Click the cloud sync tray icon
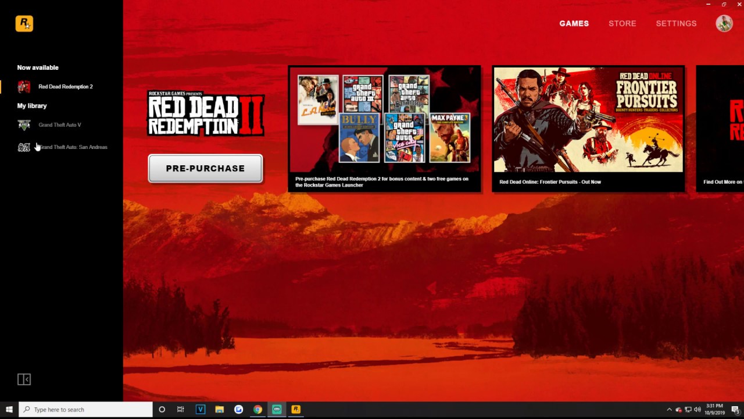This screenshot has width=744, height=419. 678,410
